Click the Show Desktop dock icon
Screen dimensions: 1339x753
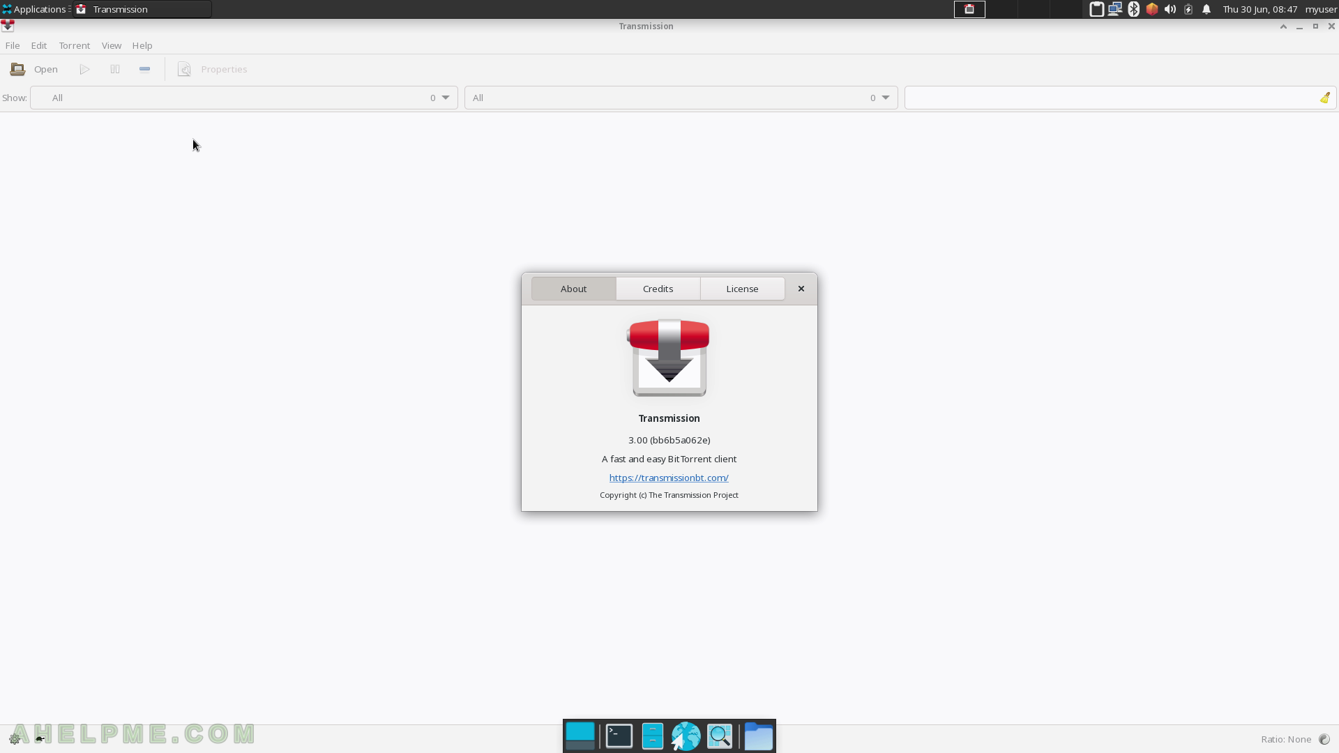(580, 736)
